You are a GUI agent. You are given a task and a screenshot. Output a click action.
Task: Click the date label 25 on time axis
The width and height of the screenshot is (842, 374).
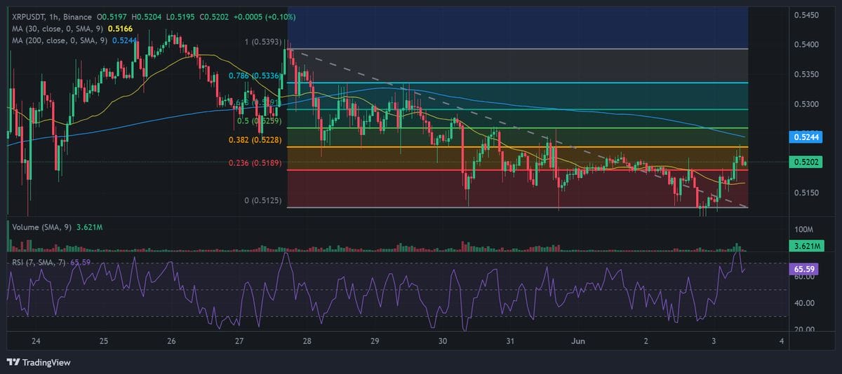(103, 341)
